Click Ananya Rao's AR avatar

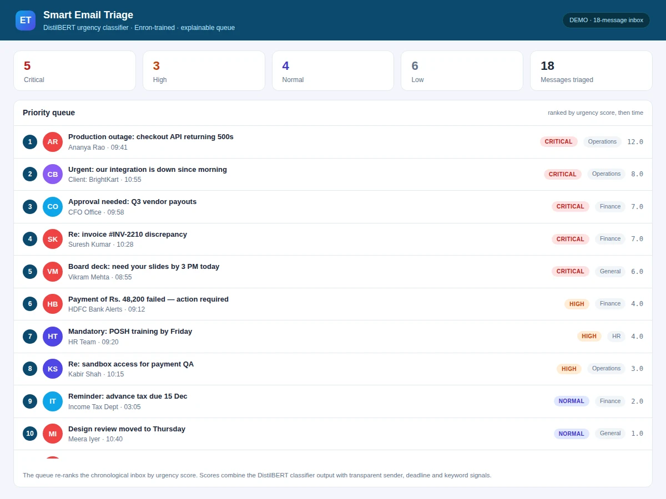click(53, 142)
